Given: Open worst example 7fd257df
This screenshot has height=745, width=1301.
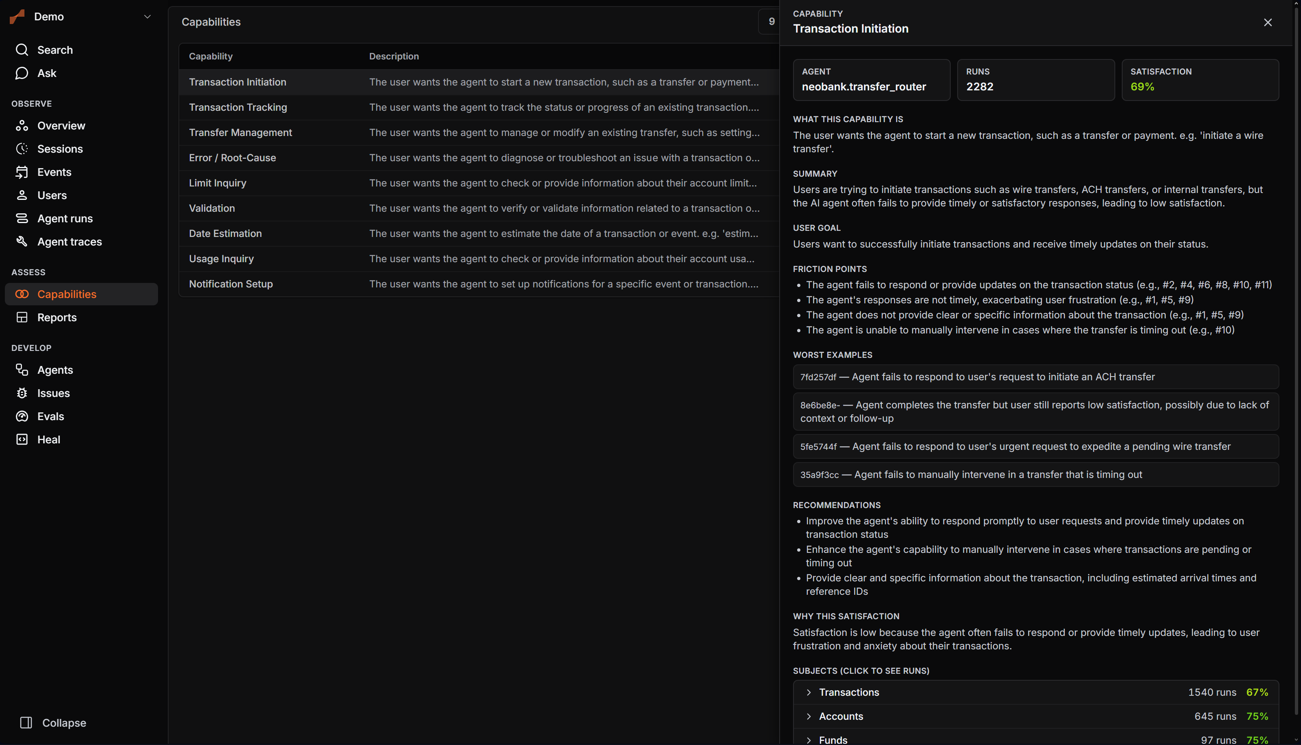Looking at the screenshot, I should pyautogui.click(x=1035, y=377).
